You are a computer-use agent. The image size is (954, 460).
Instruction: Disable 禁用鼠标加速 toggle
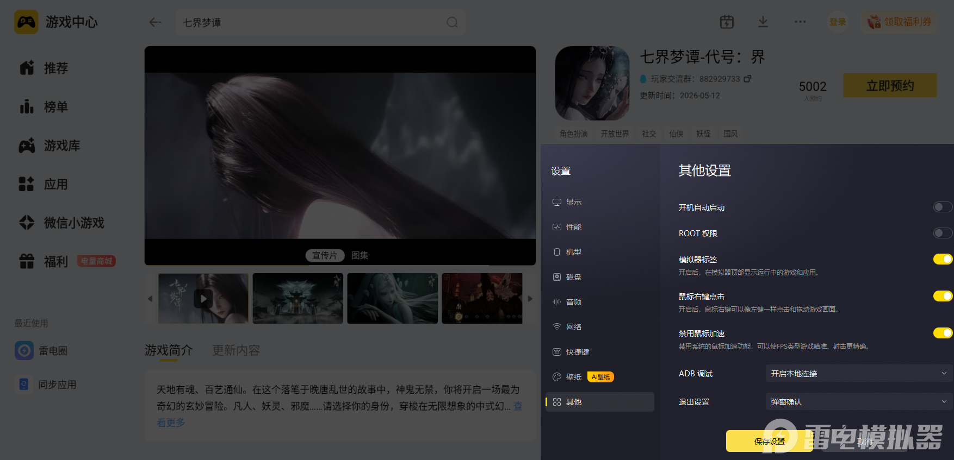(943, 333)
